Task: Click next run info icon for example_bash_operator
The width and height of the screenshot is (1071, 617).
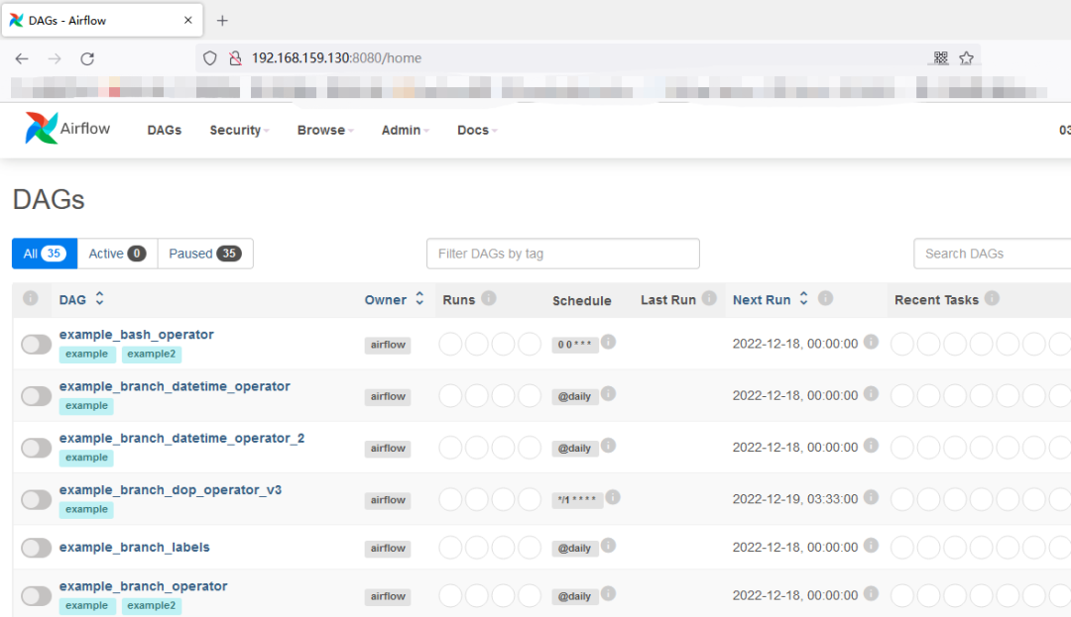Action: tap(871, 342)
